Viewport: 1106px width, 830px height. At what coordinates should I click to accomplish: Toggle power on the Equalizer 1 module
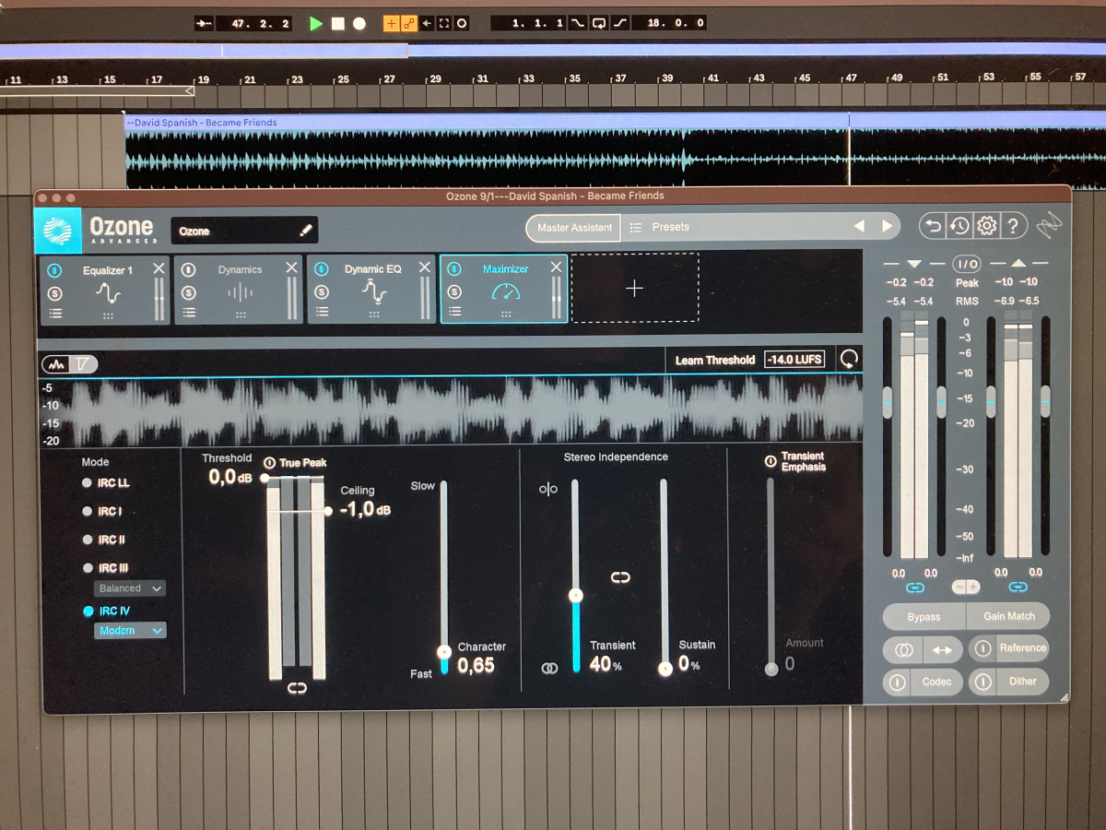(x=55, y=270)
